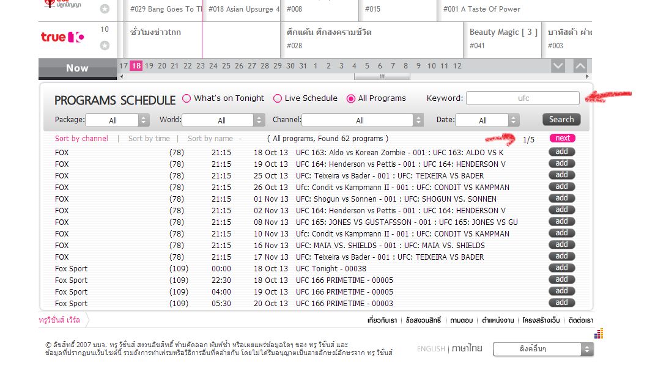The image size is (658, 377).
Task: Open the ติดต่อเรา footer link
Action: click(581, 320)
